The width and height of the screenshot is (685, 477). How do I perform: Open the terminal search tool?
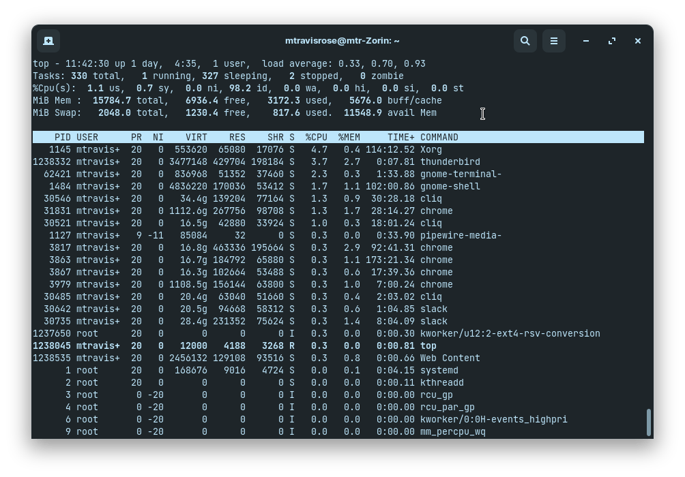525,41
